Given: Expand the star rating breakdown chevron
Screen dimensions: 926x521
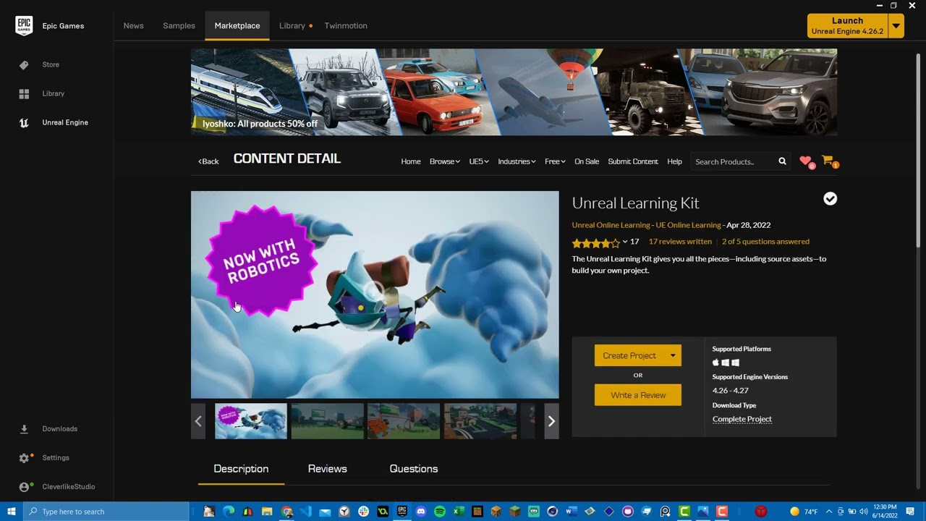Looking at the screenshot, I should pyautogui.click(x=625, y=242).
